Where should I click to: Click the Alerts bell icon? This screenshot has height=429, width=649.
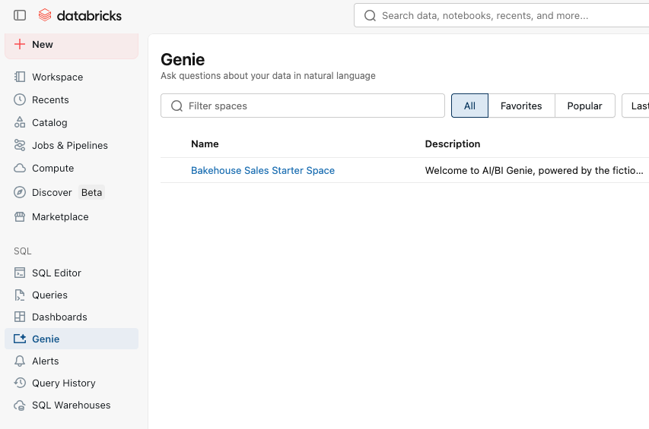click(x=20, y=361)
